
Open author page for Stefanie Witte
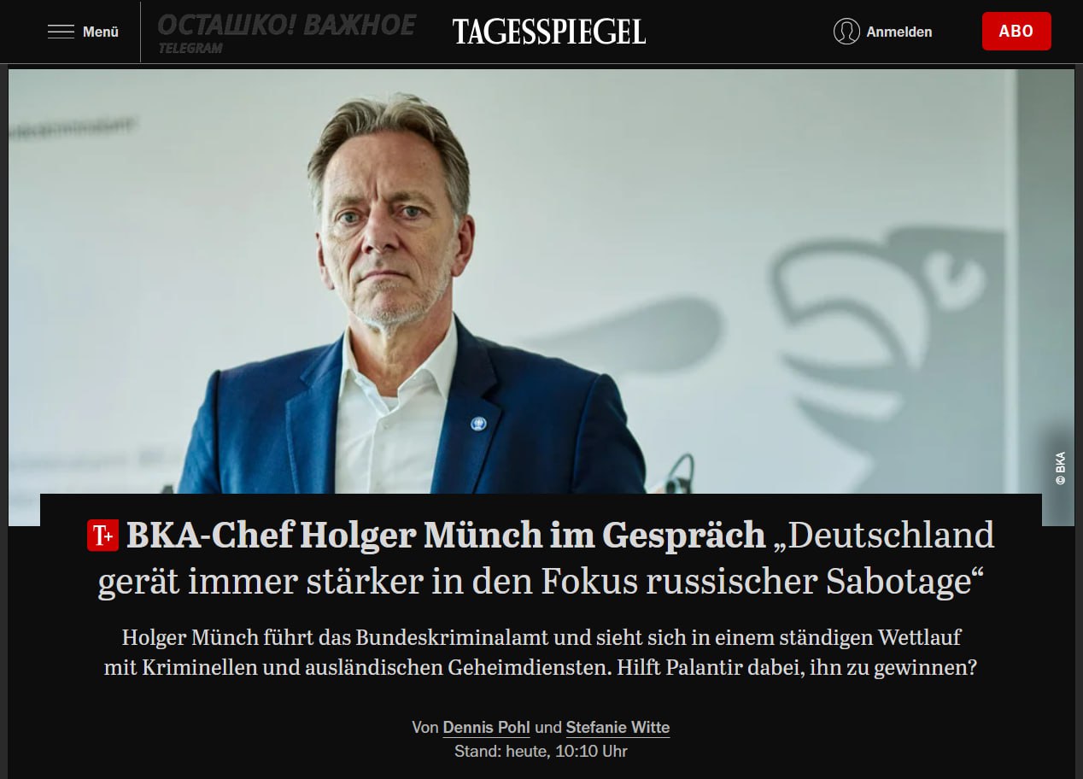point(618,728)
